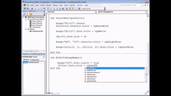The image size is (171, 96).
Task: Close the Project - VBAProject pane
Action: [x=44, y=11]
